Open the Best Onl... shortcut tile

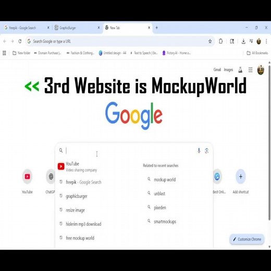218,181
